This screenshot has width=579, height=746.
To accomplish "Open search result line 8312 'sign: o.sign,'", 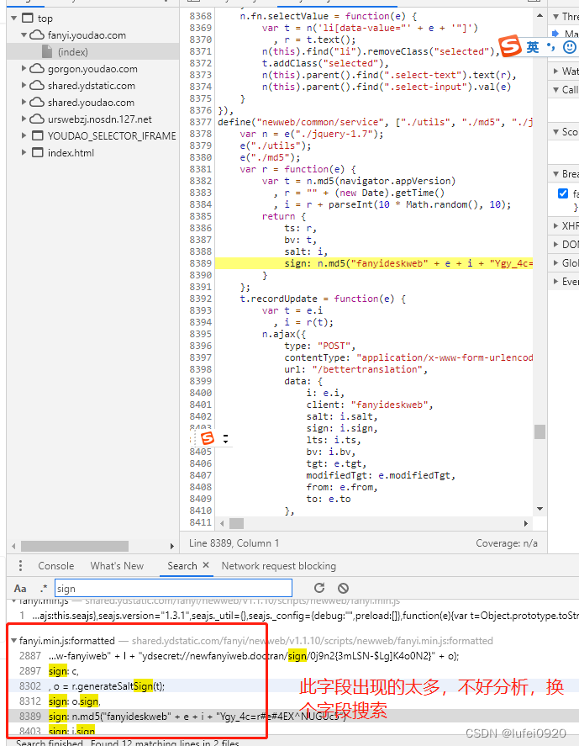I will tap(294, 701).
